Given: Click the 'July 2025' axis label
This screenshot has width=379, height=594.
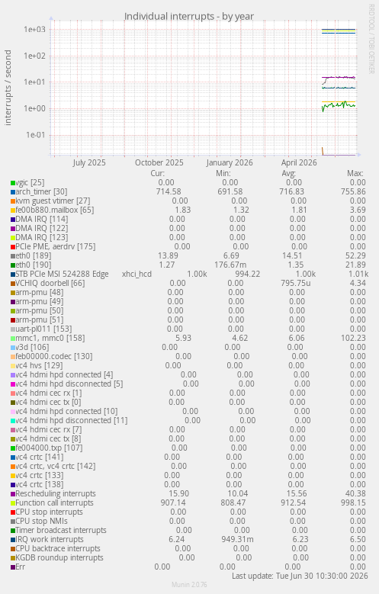Looking at the screenshot, I should click(x=89, y=162).
